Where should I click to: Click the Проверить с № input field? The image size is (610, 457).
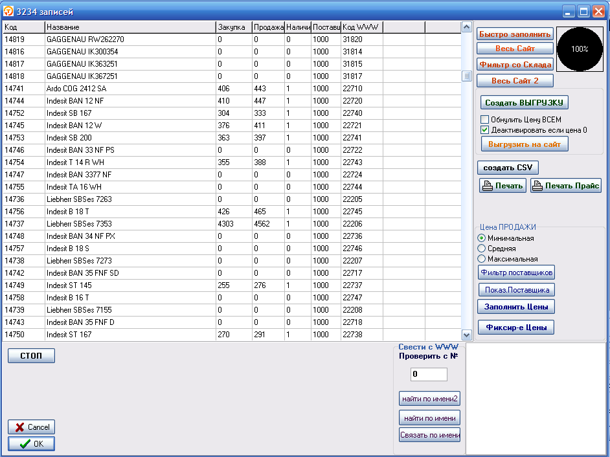click(x=429, y=374)
